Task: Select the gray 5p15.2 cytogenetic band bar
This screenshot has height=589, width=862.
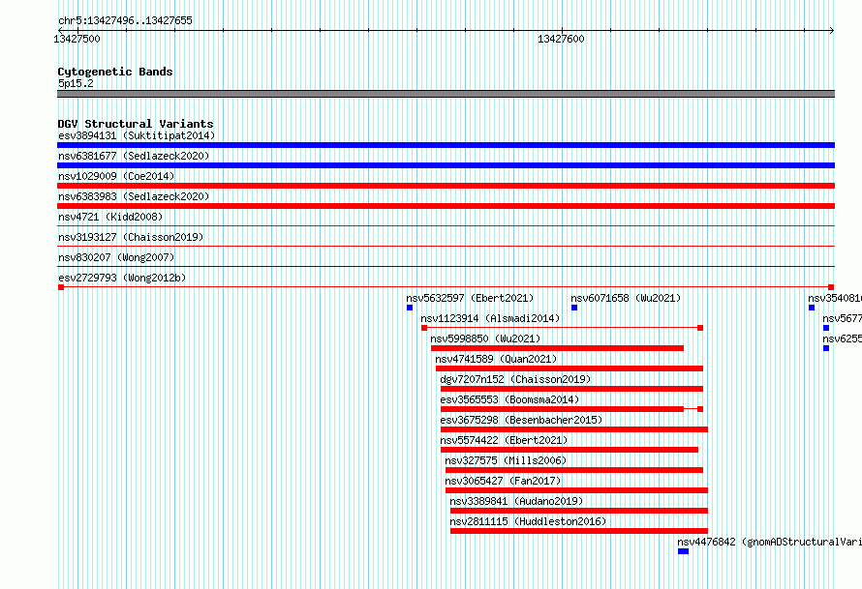Action: click(446, 94)
